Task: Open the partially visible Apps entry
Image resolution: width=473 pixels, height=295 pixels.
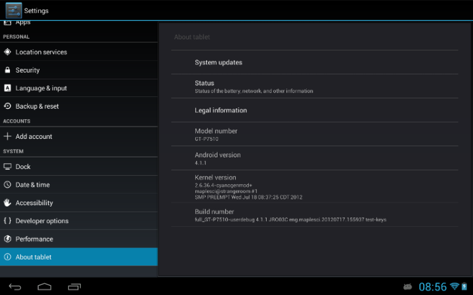Action: (79, 24)
